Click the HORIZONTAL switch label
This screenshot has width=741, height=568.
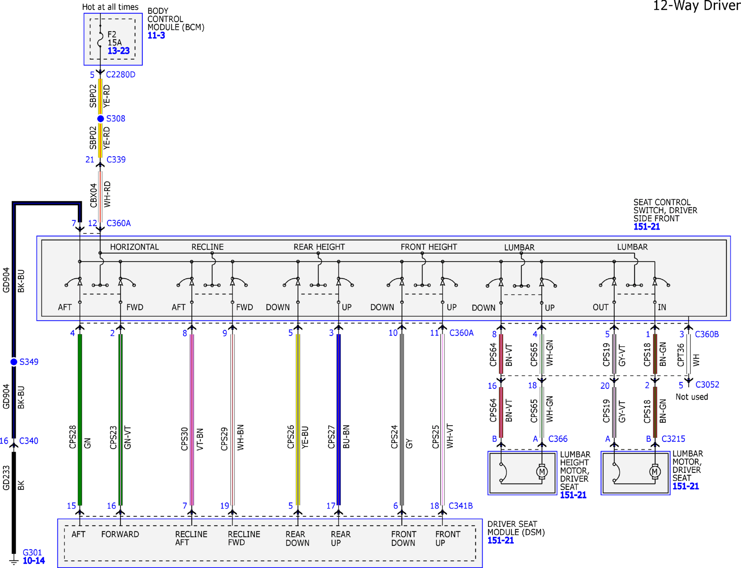coord(135,247)
